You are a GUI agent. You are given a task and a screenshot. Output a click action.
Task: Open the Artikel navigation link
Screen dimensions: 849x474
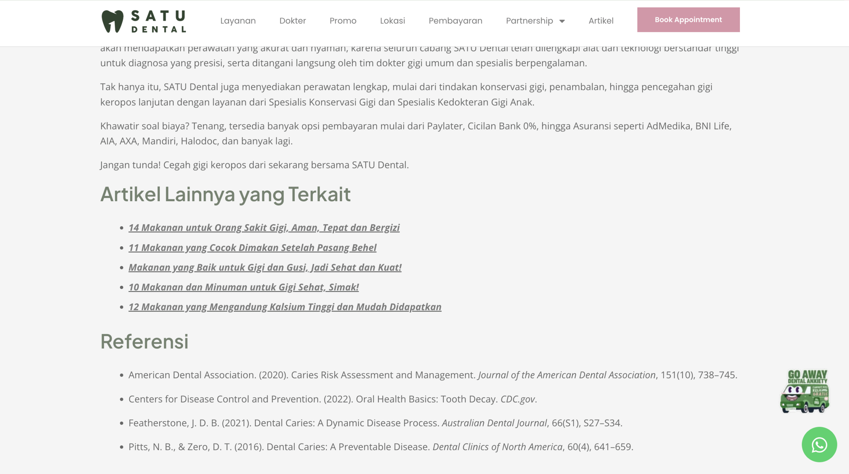pyautogui.click(x=601, y=21)
